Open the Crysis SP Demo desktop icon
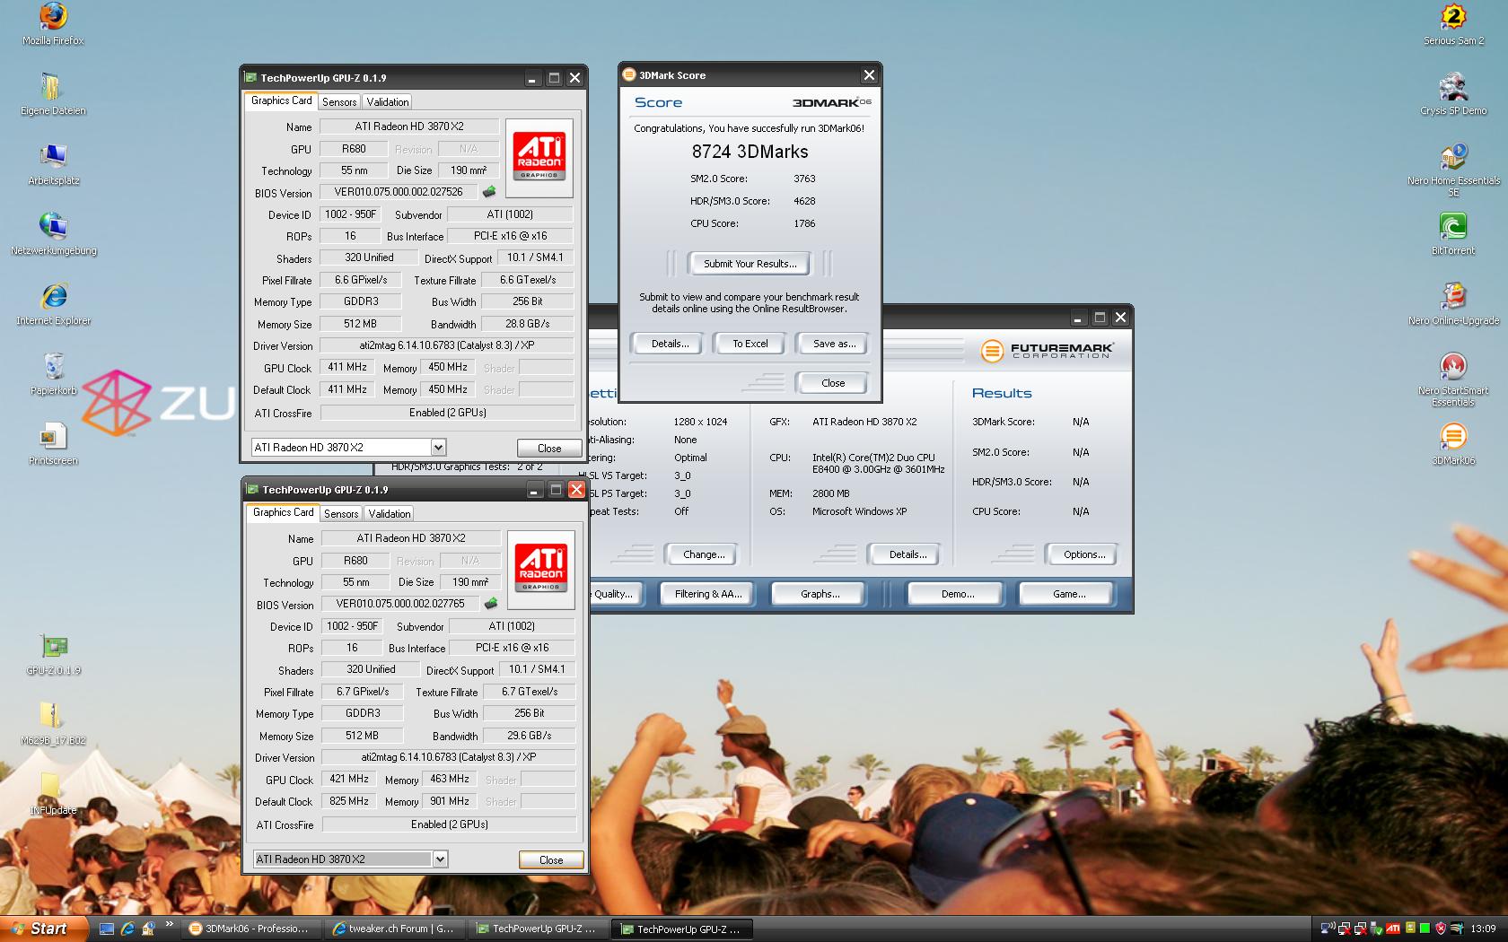1508x942 pixels. click(x=1452, y=89)
